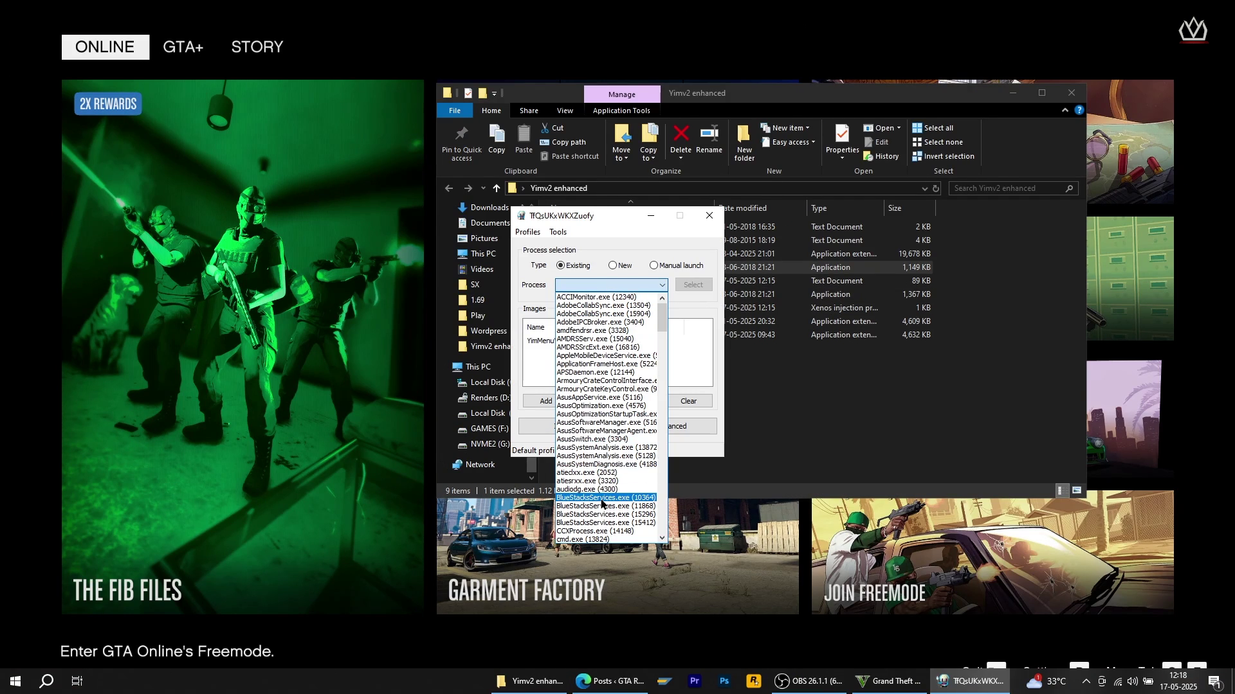
Task: Click the Clear button in injector
Action: 688,401
